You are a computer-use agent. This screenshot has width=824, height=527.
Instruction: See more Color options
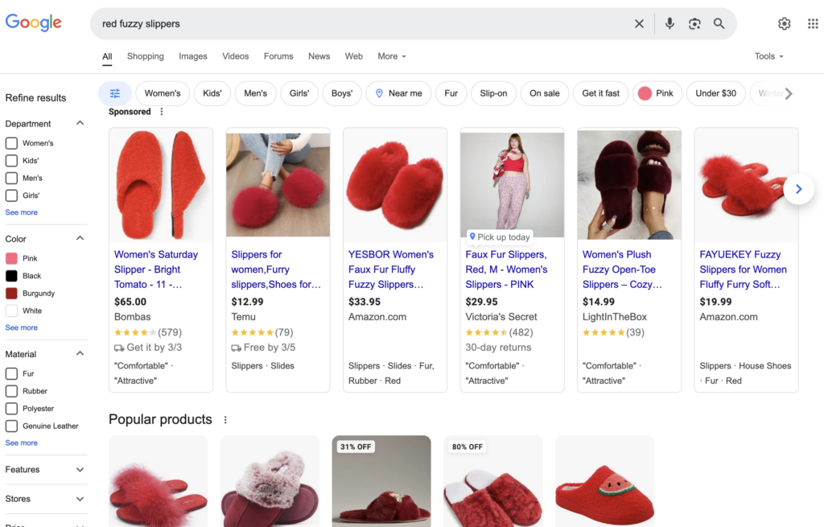[22, 327]
